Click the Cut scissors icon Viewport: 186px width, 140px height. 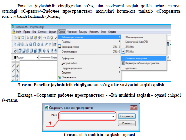tap(44, 38)
